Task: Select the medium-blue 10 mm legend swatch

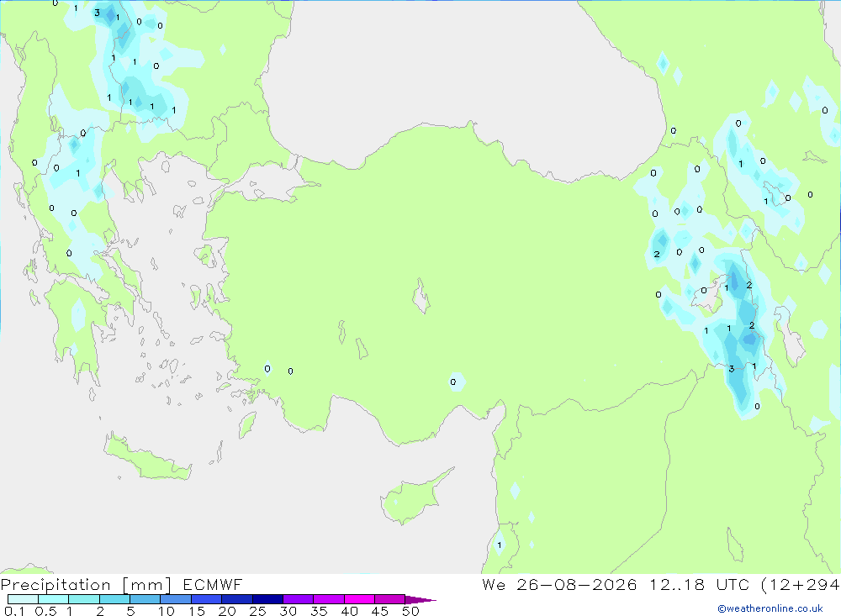Action: 176,599
